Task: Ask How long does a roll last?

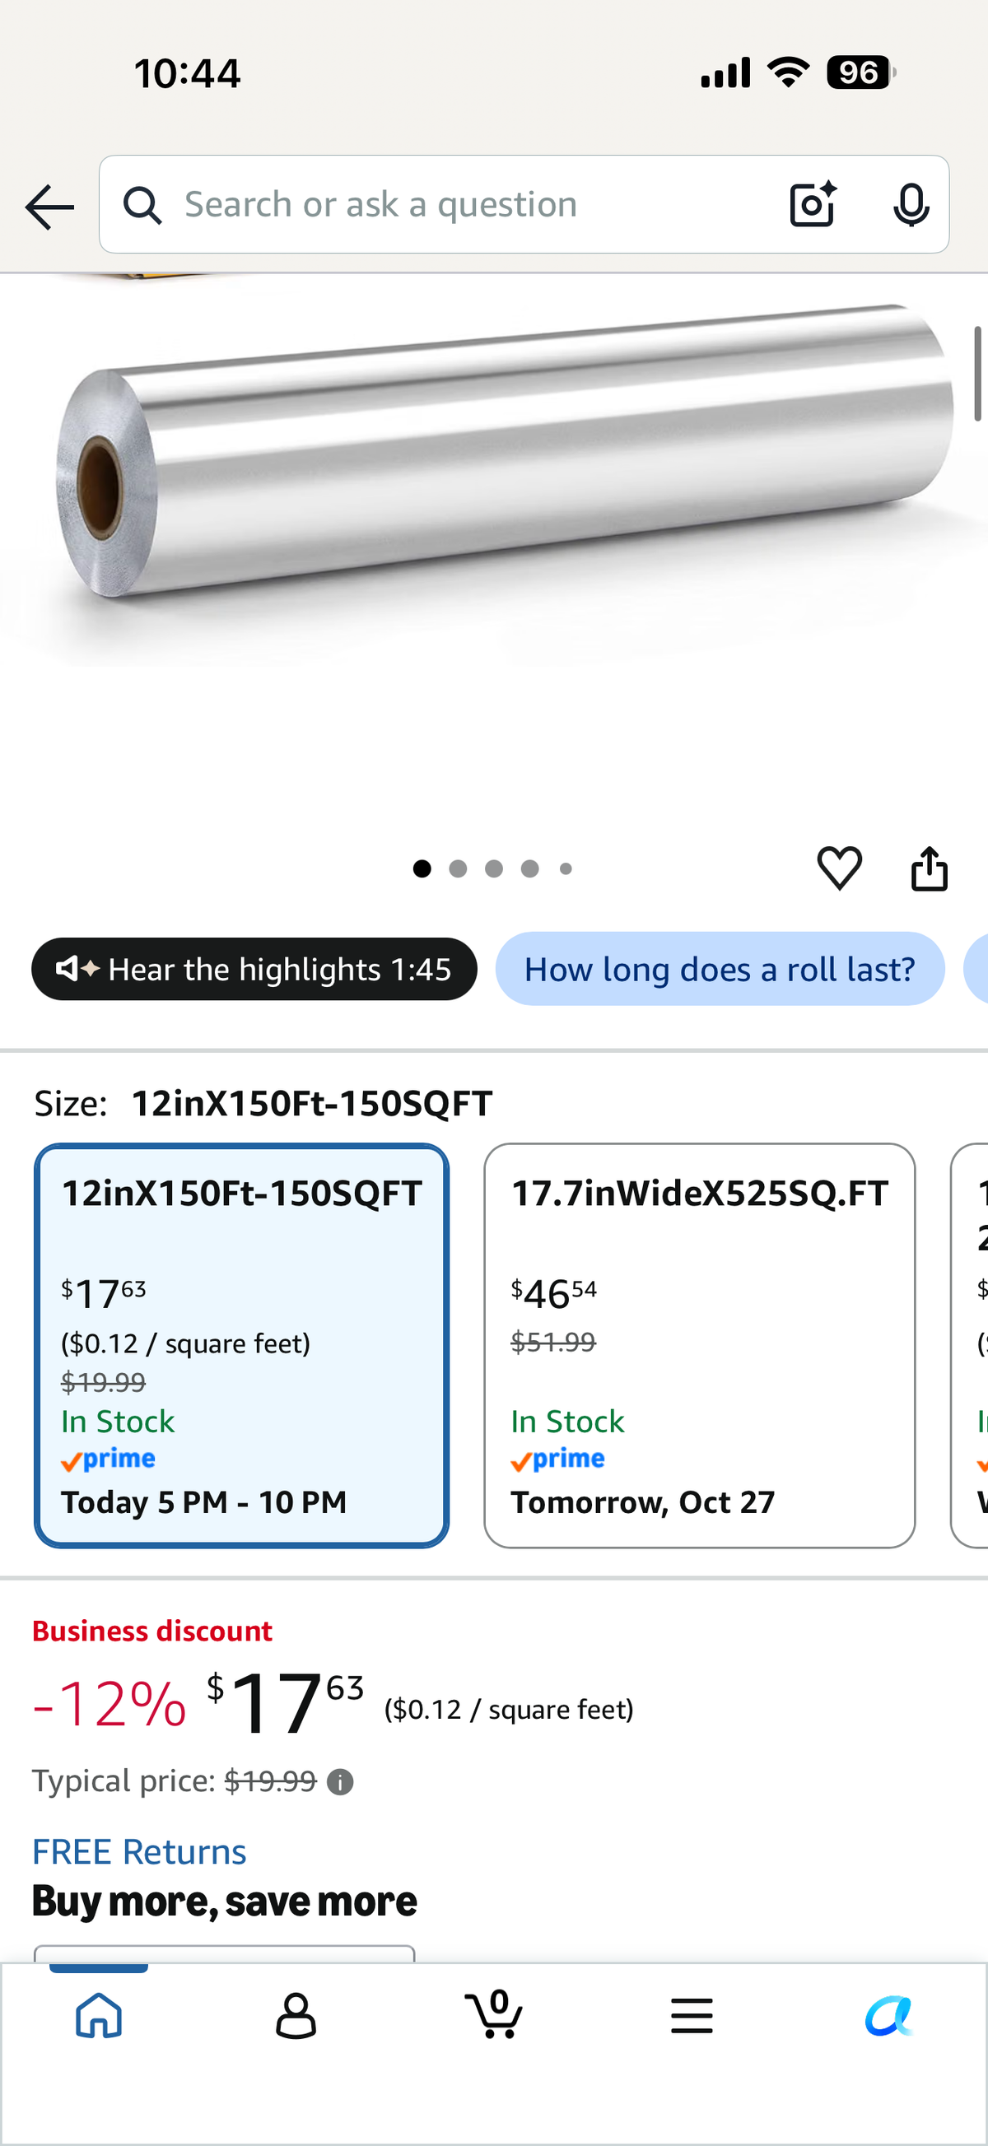Action: (x=720, y=969)
